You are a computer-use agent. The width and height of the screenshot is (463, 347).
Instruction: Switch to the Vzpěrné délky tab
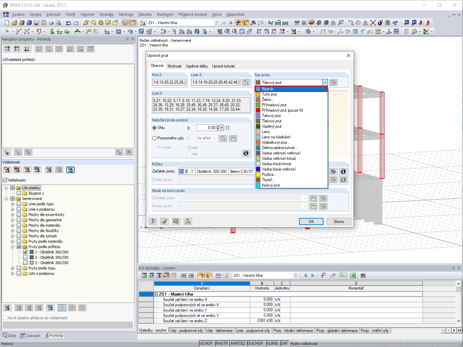[x=197, y=66]
